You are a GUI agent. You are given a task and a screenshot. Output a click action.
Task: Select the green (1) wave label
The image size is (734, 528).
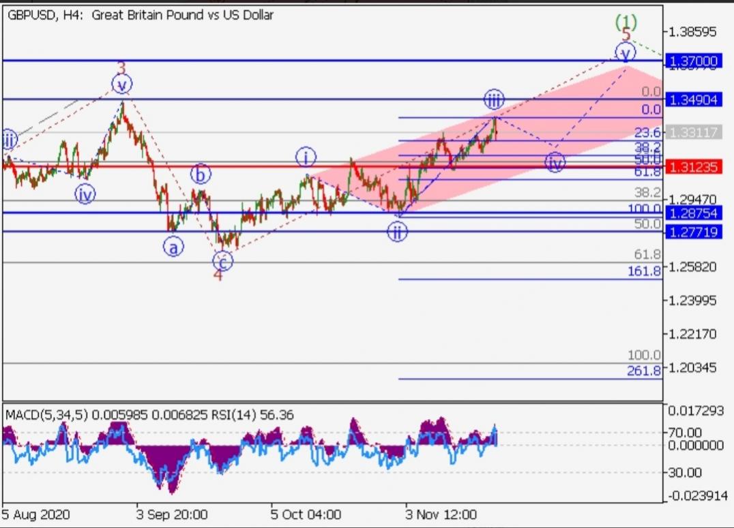[626, 22]
